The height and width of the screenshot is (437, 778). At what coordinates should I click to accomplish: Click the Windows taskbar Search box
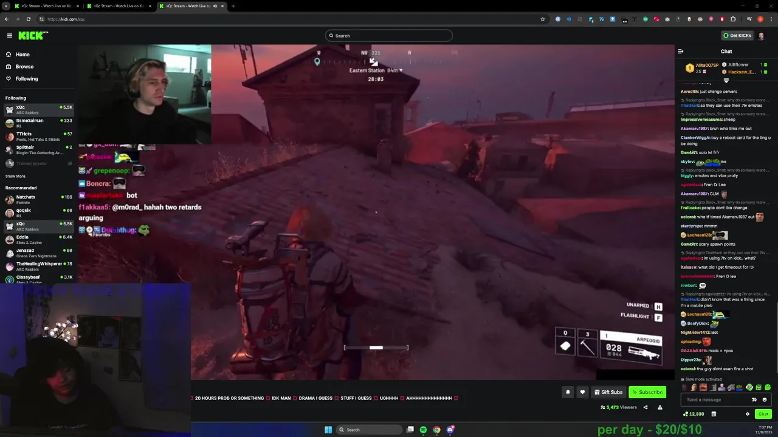[x=369, y=430]
